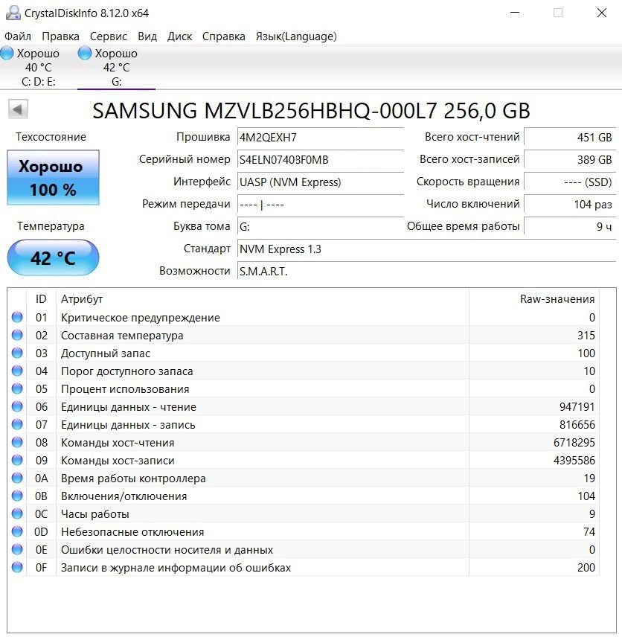622x640 pixels.
Task: Click the S.M.A.R.T. features field
Action: [426, 272]
